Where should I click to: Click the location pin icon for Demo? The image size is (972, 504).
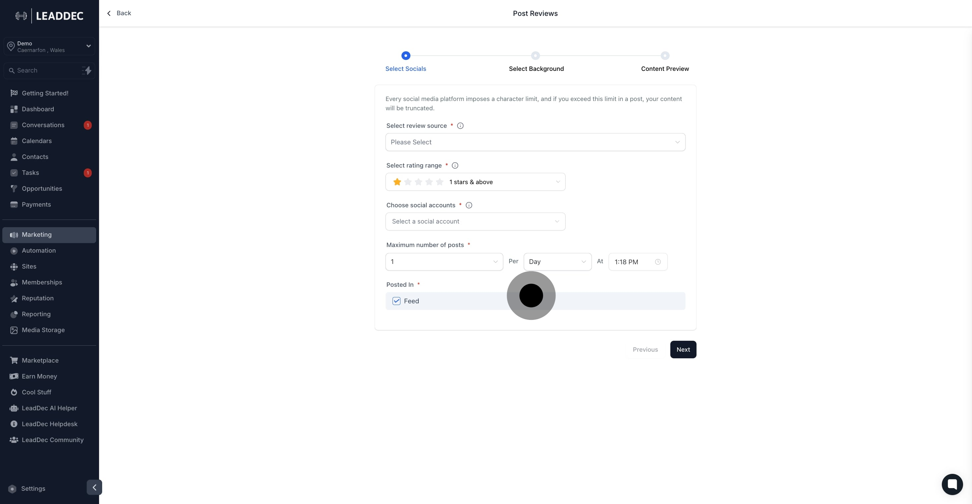[11, 46]
